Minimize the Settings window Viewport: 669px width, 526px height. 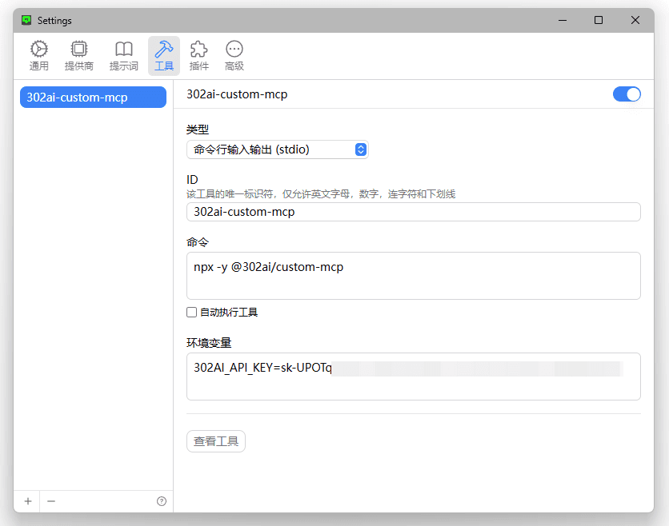[563, 20]
